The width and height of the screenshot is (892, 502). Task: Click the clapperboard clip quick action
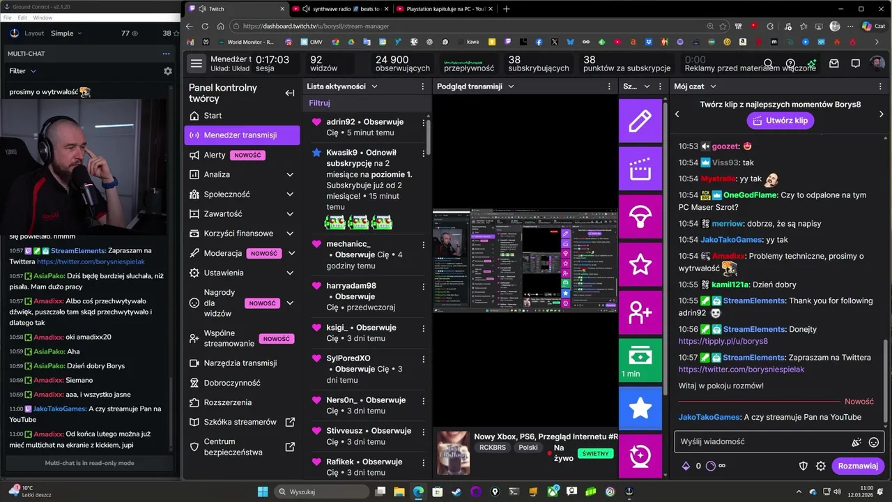click(640, 169)
